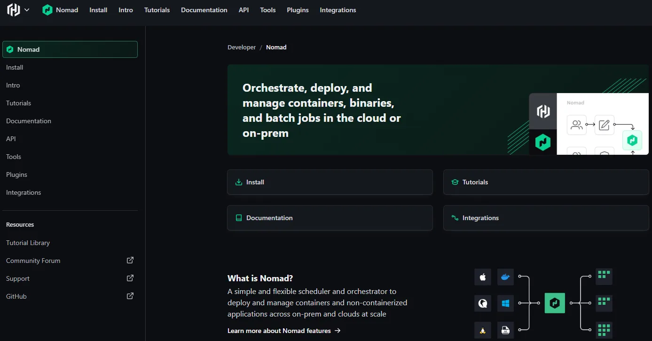Click the Developer breadcrumb
652x341 pixels.
coord(242,47)
